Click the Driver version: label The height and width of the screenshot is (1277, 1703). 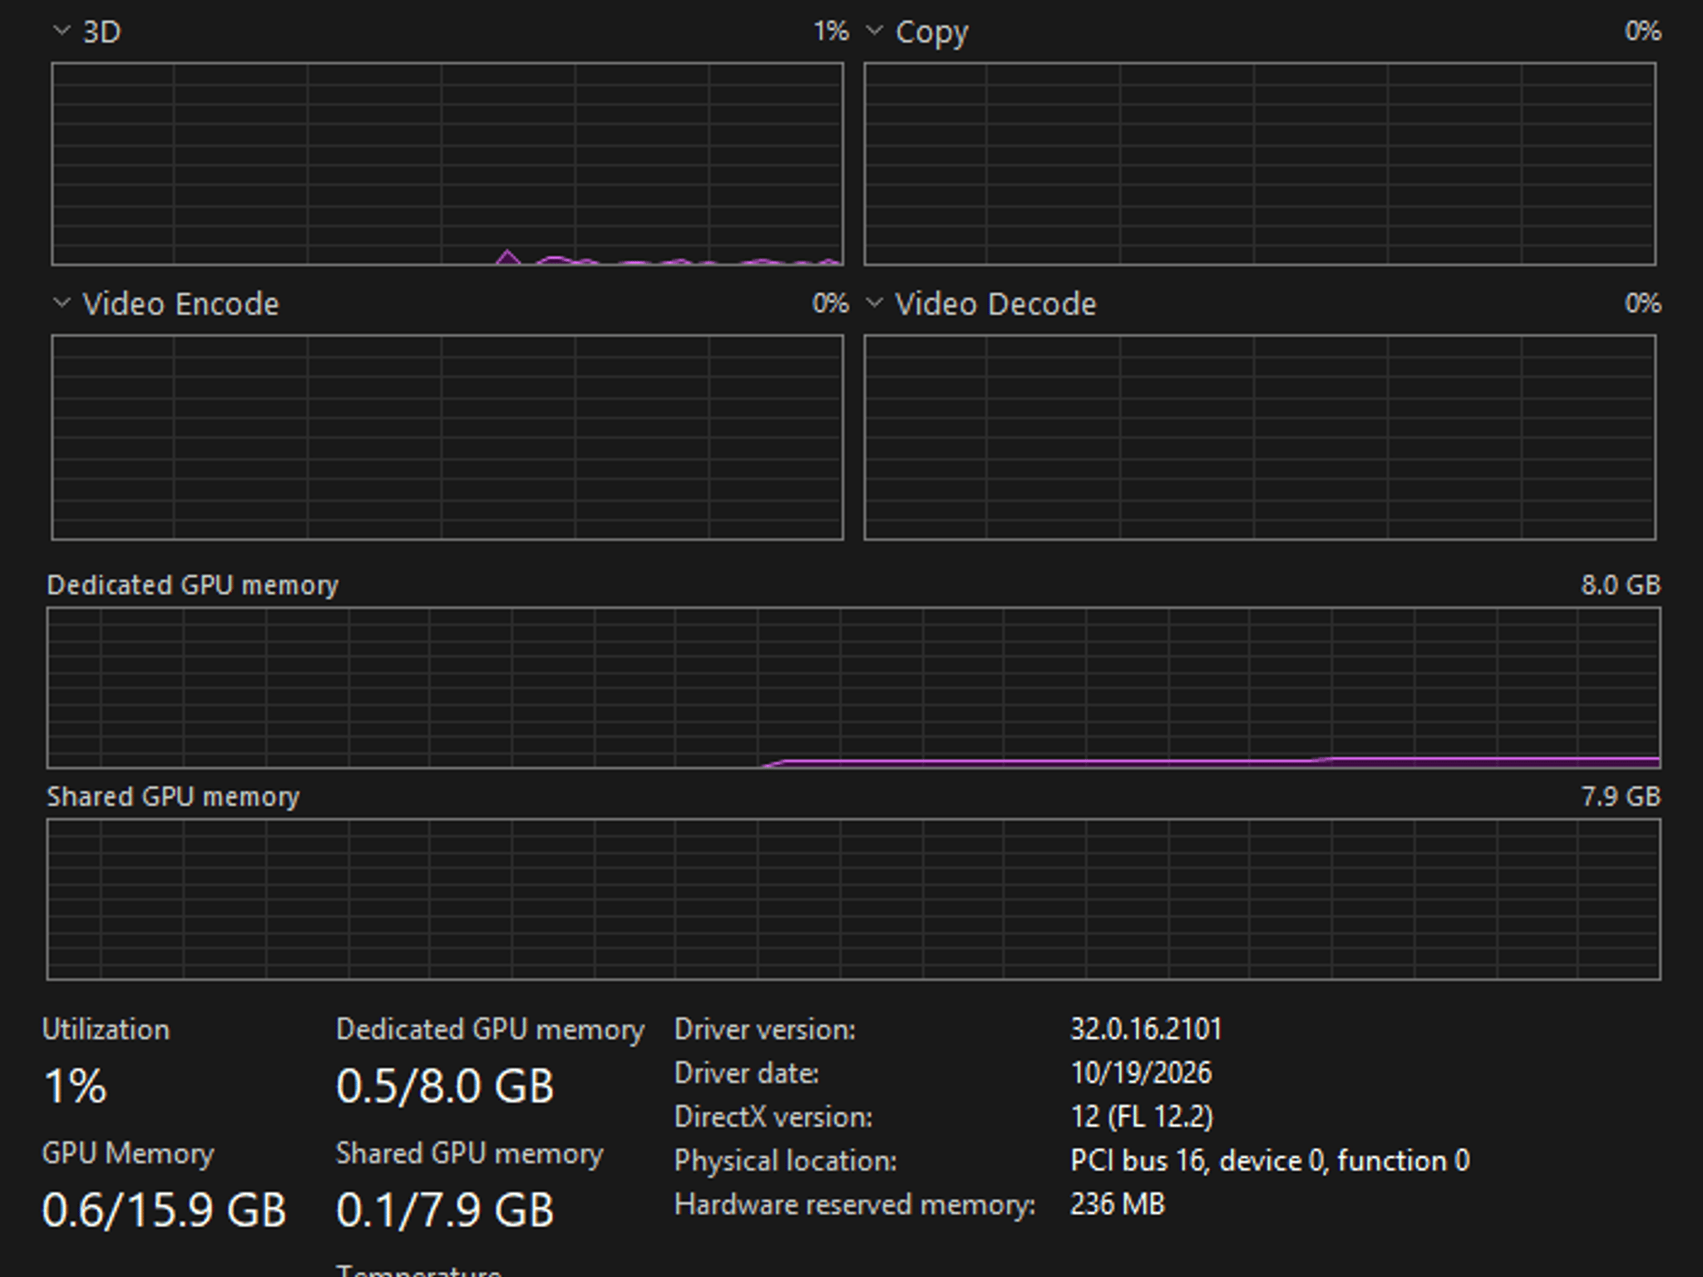tap(765, 1030)
